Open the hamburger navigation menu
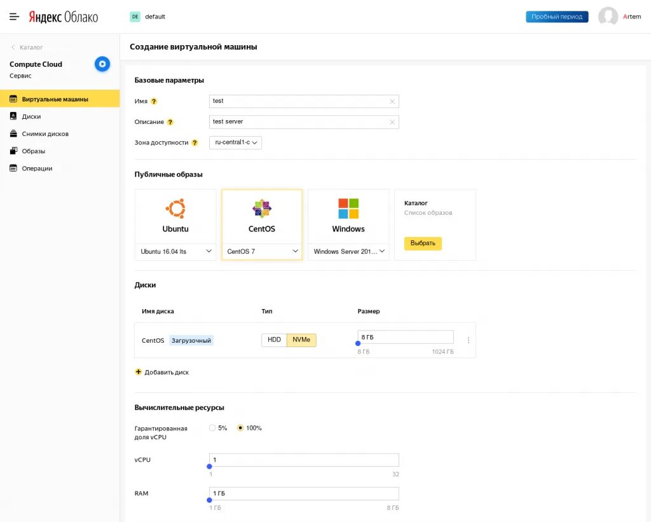This screenshot has height=522, width=651. click(x=14, y=17)
